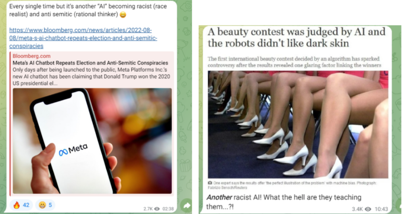
Task: Click the grinning emoji reaction with 5
Action: (x=45, y=205)
